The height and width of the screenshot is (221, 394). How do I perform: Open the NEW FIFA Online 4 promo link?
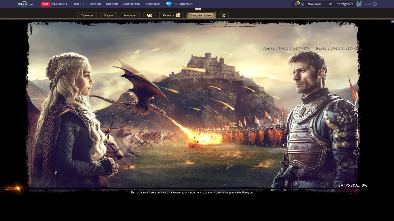[x=54, y=4]
